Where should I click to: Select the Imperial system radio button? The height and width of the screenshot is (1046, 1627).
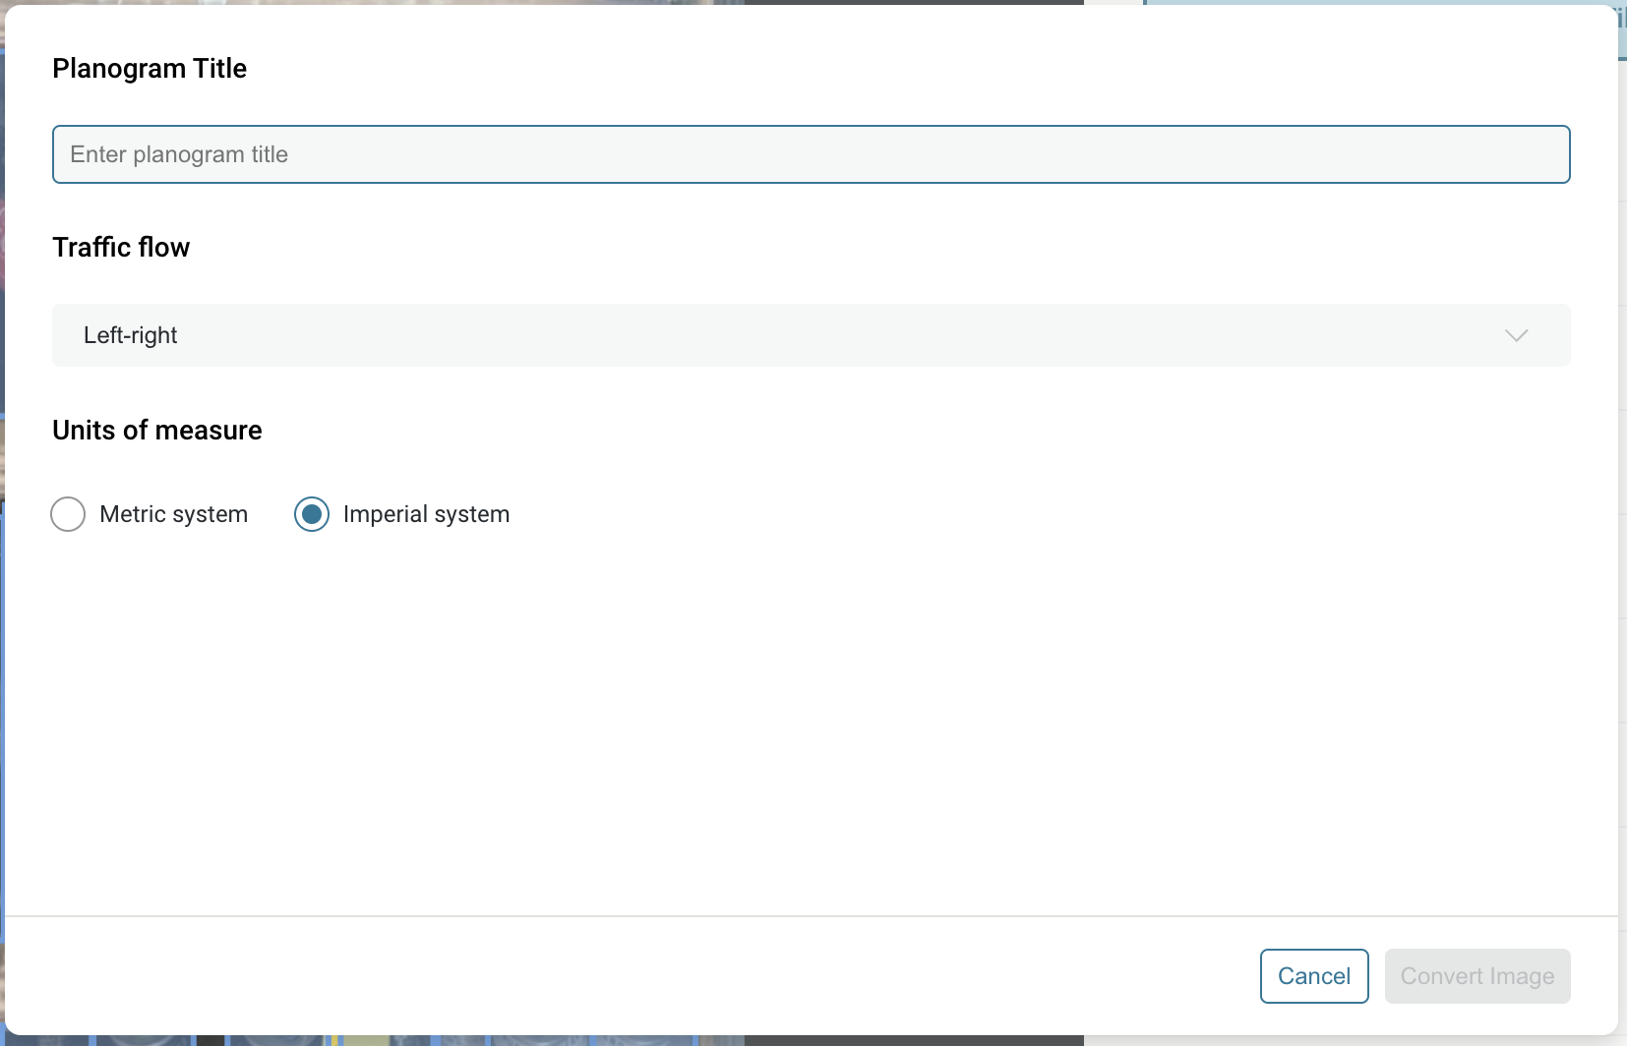point(312,514)
